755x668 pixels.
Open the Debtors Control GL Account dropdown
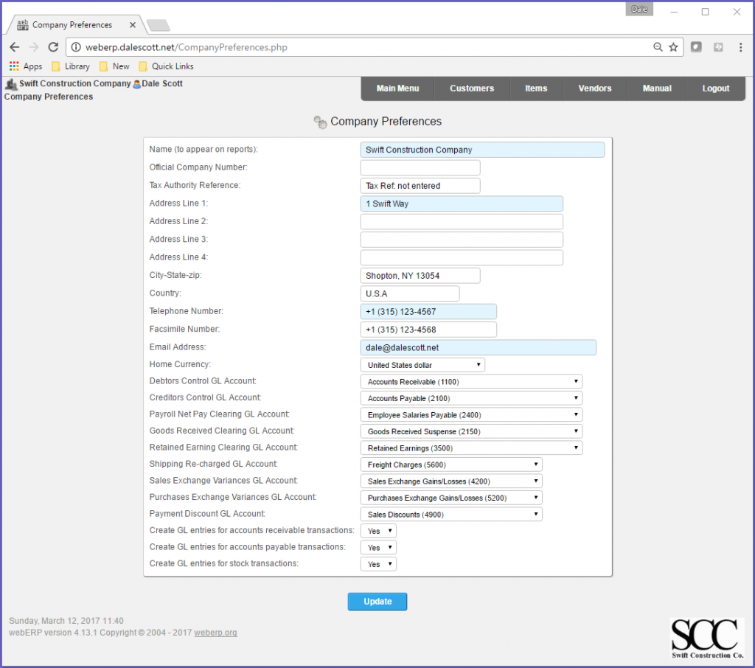(471, 381)
